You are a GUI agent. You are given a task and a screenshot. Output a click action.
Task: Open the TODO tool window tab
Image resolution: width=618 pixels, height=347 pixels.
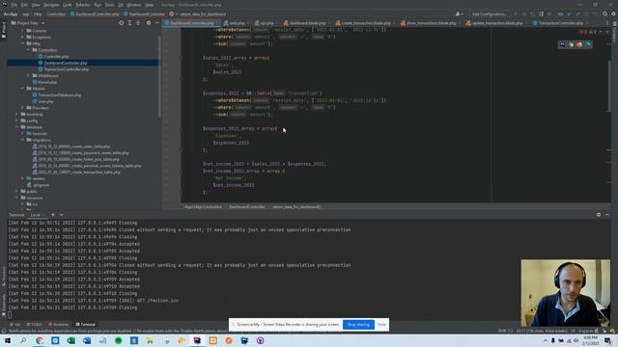35,325
